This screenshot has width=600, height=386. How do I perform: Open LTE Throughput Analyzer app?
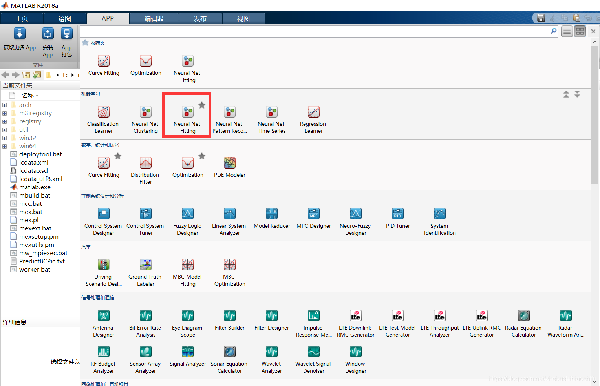coord(440,323)
